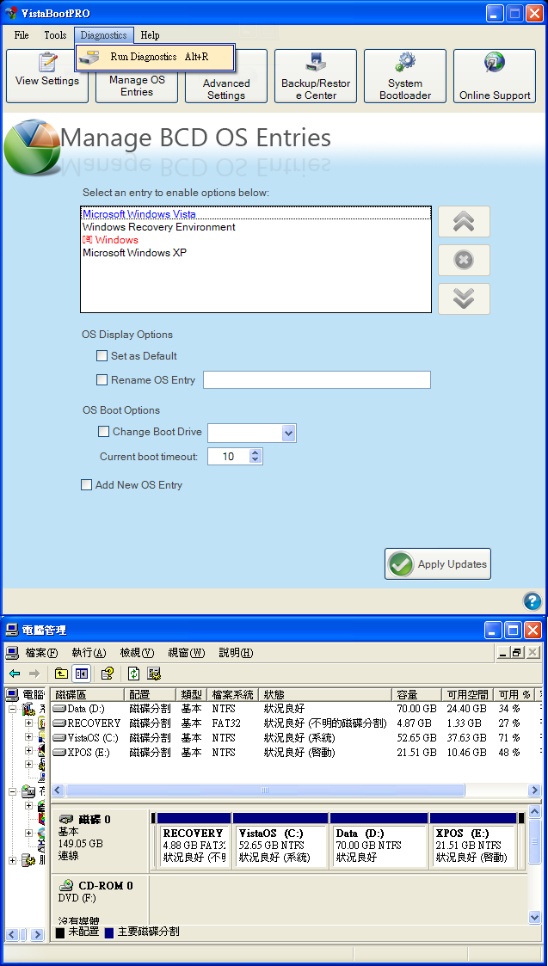This screenshot has width=548, height=966.
Task: Open View Settings in VistaBootPRO toolbar
Action: click(x=47, y=77)
